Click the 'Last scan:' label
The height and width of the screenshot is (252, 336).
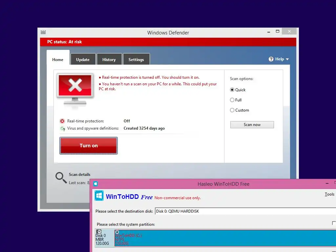pyautogui.click(x=77, y=183)
